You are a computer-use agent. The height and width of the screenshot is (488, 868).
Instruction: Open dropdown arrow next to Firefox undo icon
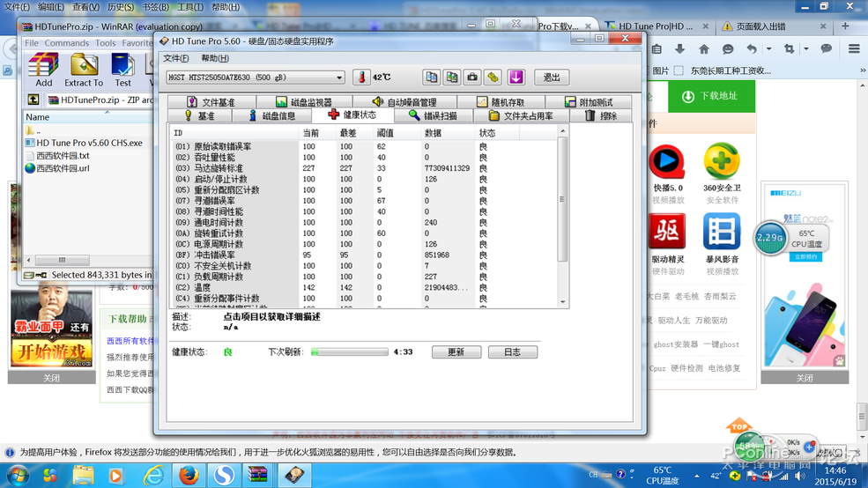(x=769, y=49)
